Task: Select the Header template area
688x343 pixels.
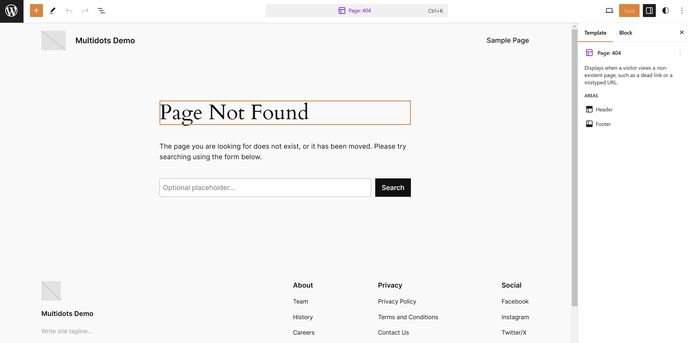Action: pos(604,109)
